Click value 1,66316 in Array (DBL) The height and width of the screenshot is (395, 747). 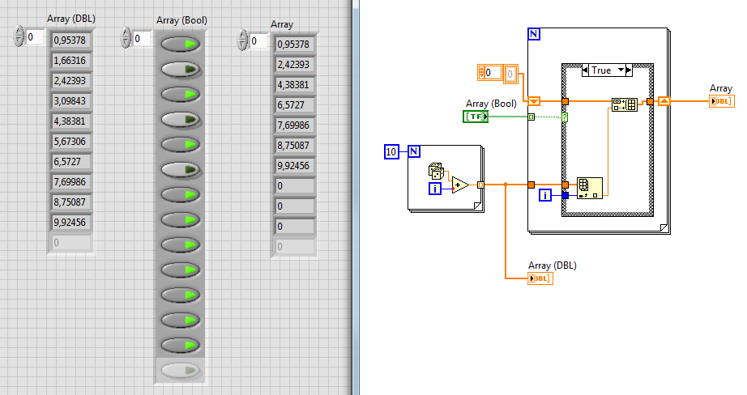click(70, 61)
